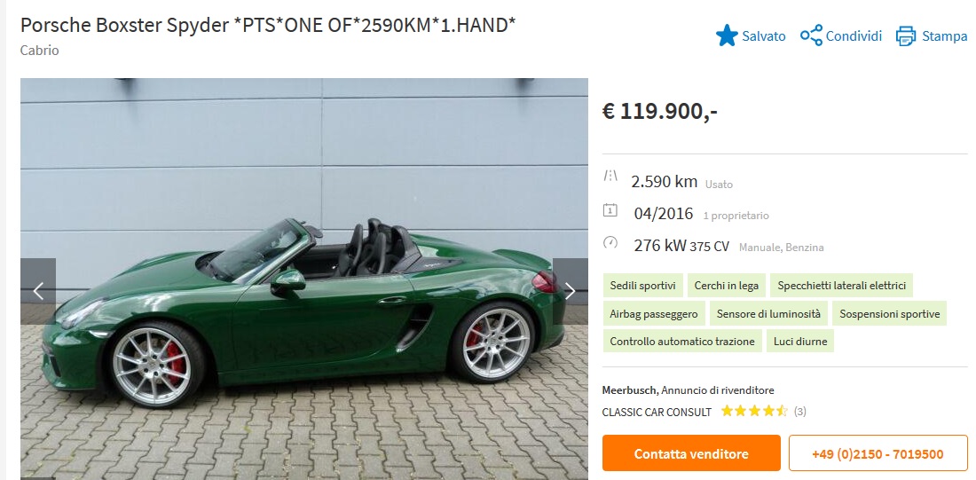Show previous photo with left arrow
Viewport: 976px width, 480px height.
click(x=38, y=291)
